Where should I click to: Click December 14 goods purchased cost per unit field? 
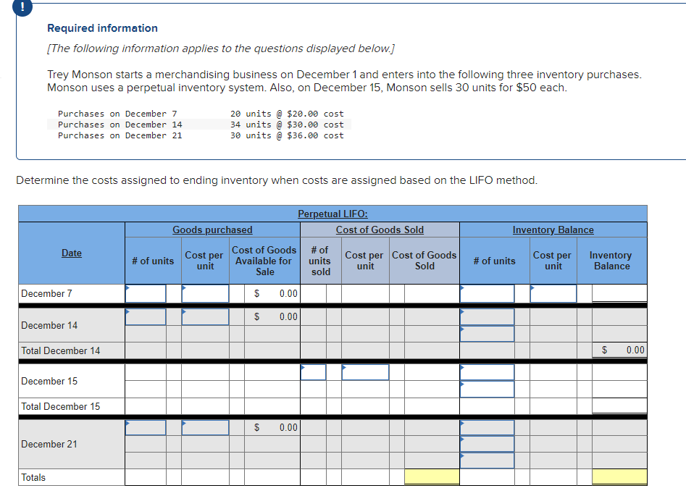[x=205, y=316]
